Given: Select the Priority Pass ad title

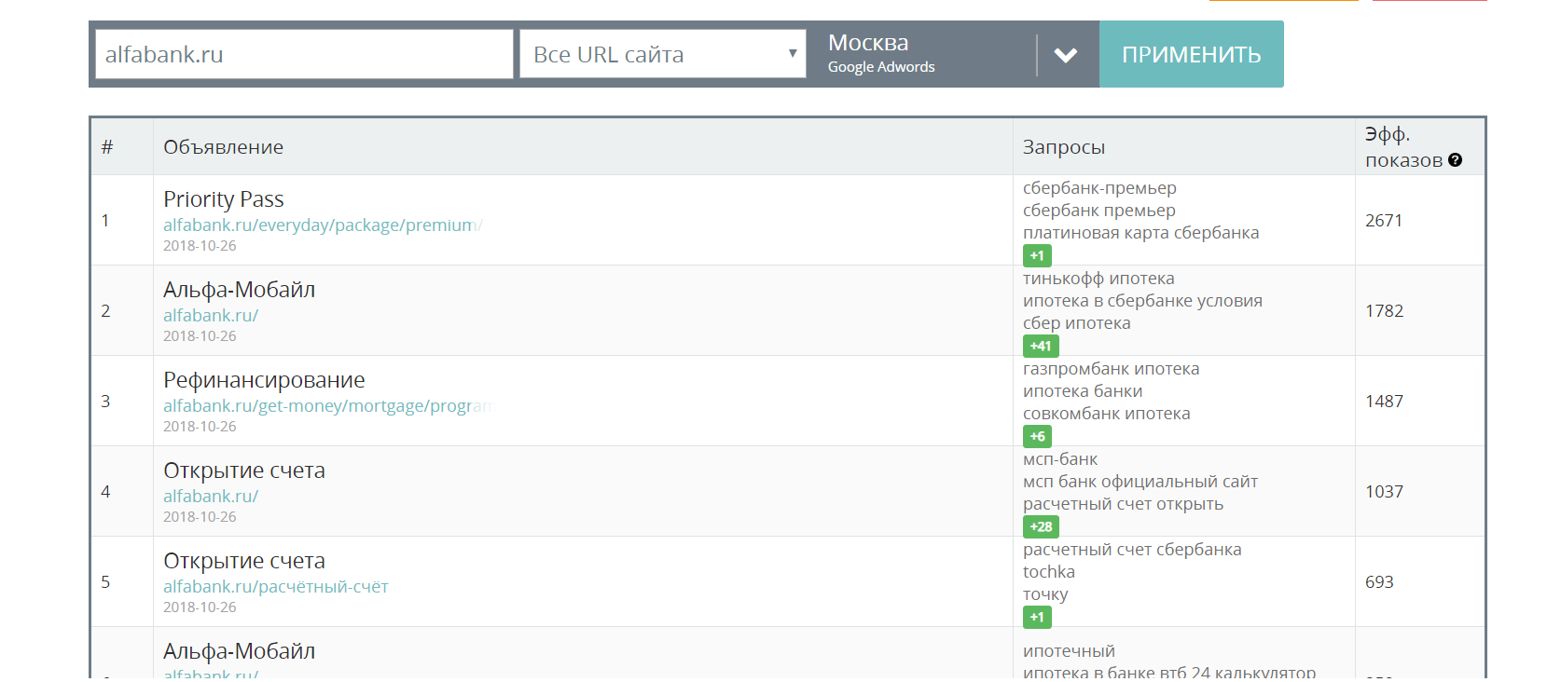Looking at the screenshot, I should (224, 199).
